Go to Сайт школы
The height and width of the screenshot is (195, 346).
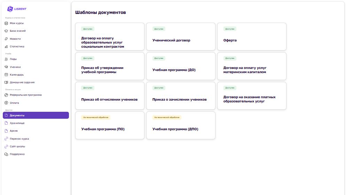click(36, 146)
